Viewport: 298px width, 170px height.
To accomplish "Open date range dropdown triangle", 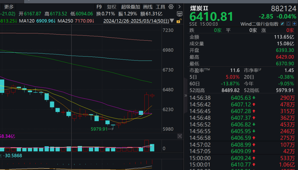I will click(172, 20).
